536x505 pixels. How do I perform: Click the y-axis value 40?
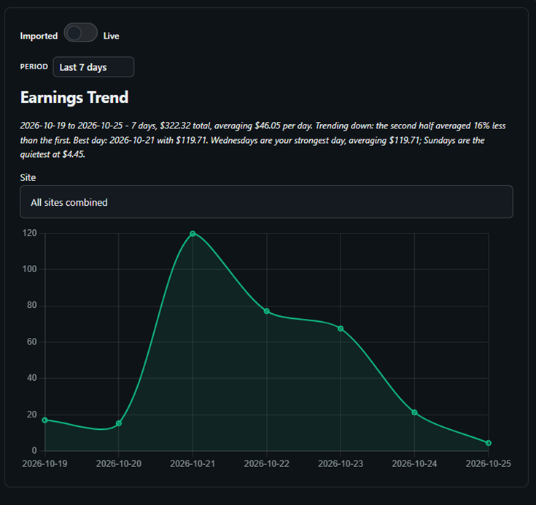click(x=32, y=378)
